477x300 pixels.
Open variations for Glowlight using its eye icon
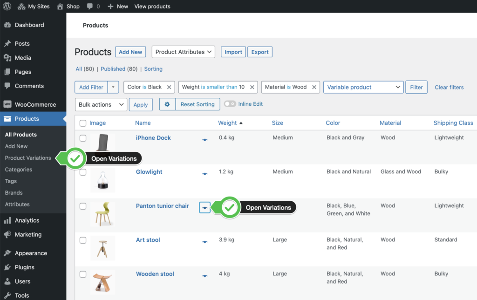(204, 173)
